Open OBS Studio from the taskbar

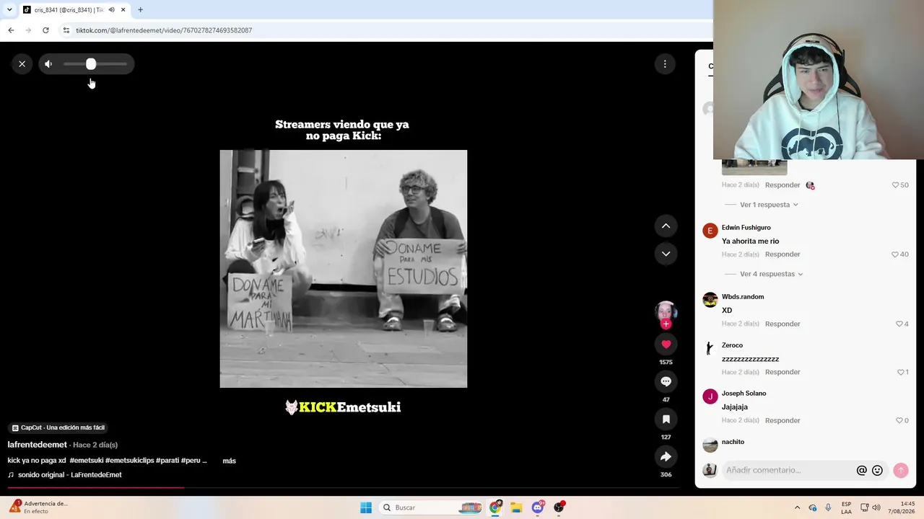click(559, 507)
